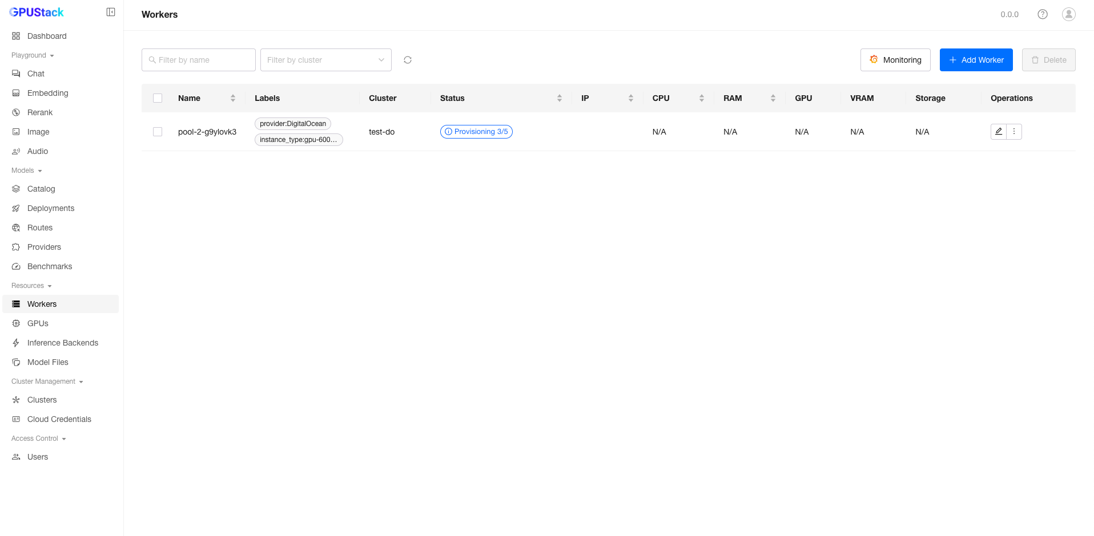1094x536 pixels.
Task: Toggle the select-all workers checkbox
Action: (158, 98)
